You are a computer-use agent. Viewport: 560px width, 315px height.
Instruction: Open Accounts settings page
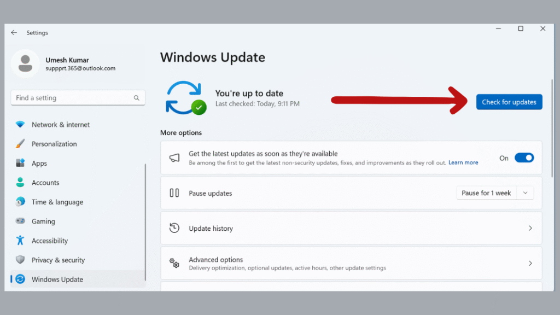[78, 182]
